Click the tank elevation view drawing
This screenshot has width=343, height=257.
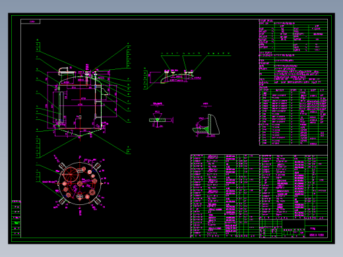pyautogui.click(x=80, y=102)
